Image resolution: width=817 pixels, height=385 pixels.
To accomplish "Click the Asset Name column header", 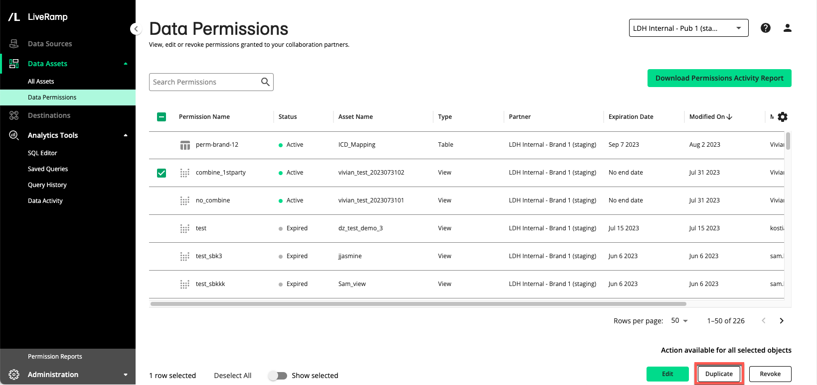I will click(355, 117).
